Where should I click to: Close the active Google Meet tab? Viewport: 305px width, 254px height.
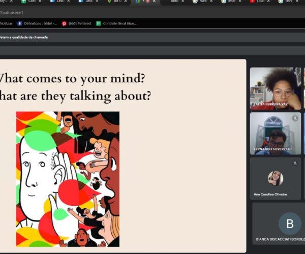coord(154,2)
